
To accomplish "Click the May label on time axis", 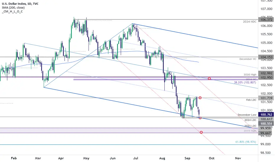I will coord(86,158).
